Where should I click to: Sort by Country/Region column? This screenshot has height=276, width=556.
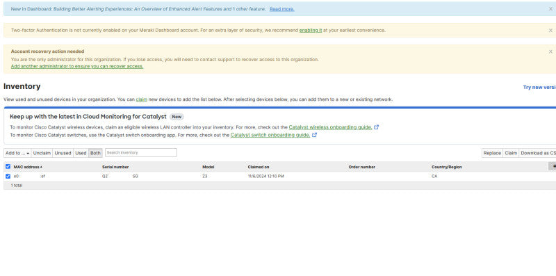pyautogui.click(x=446, y=167)
